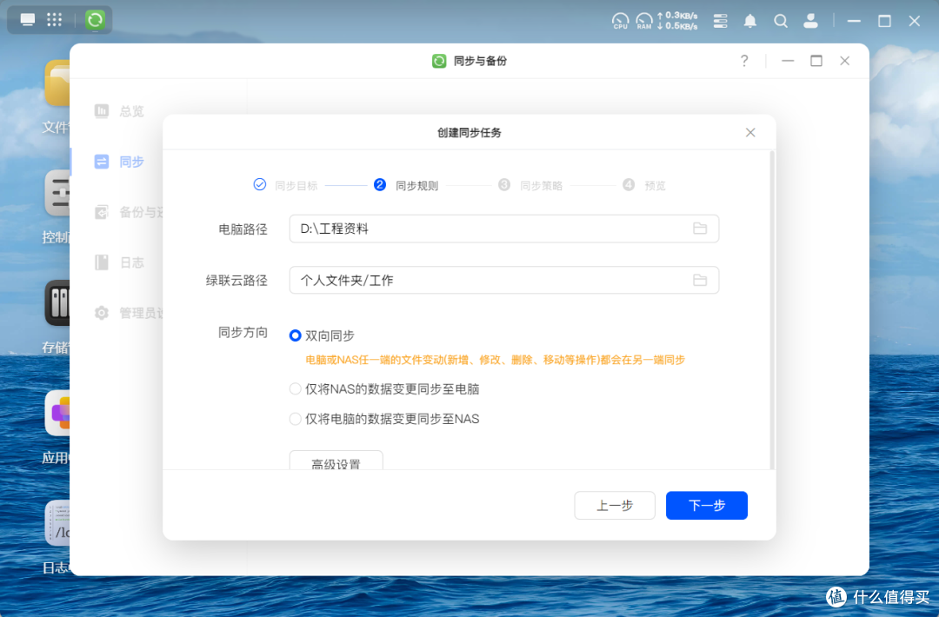Go to step 1 同步目标
This screenshot has height=617, width=939.
coord(286,185)
